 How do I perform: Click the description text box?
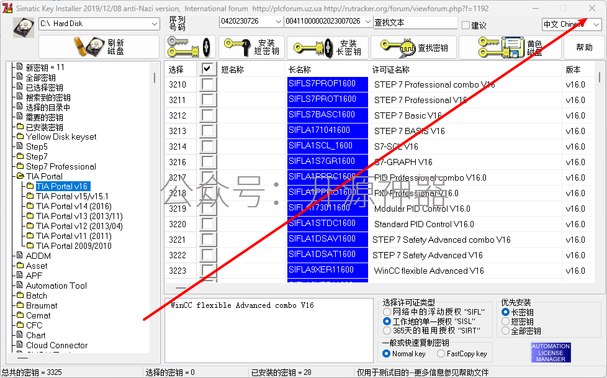[268, 330]
